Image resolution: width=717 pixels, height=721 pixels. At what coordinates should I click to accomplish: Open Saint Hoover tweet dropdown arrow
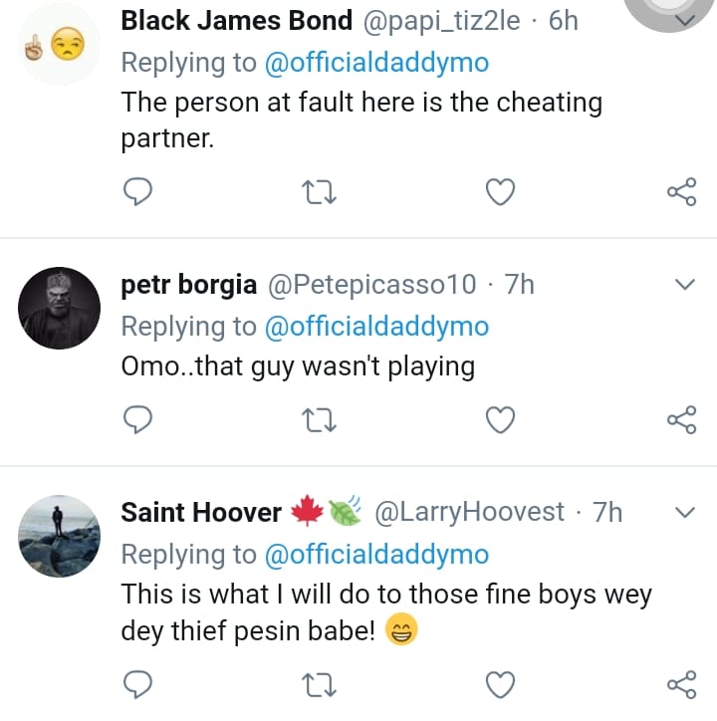click(x=685, y=514)
